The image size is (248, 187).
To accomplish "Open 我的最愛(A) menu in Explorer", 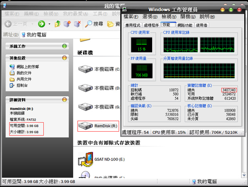I will [x=76, y=14].
